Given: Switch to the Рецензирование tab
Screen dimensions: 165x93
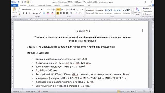Looking at the screenshot, I should [x=78, y=5].
